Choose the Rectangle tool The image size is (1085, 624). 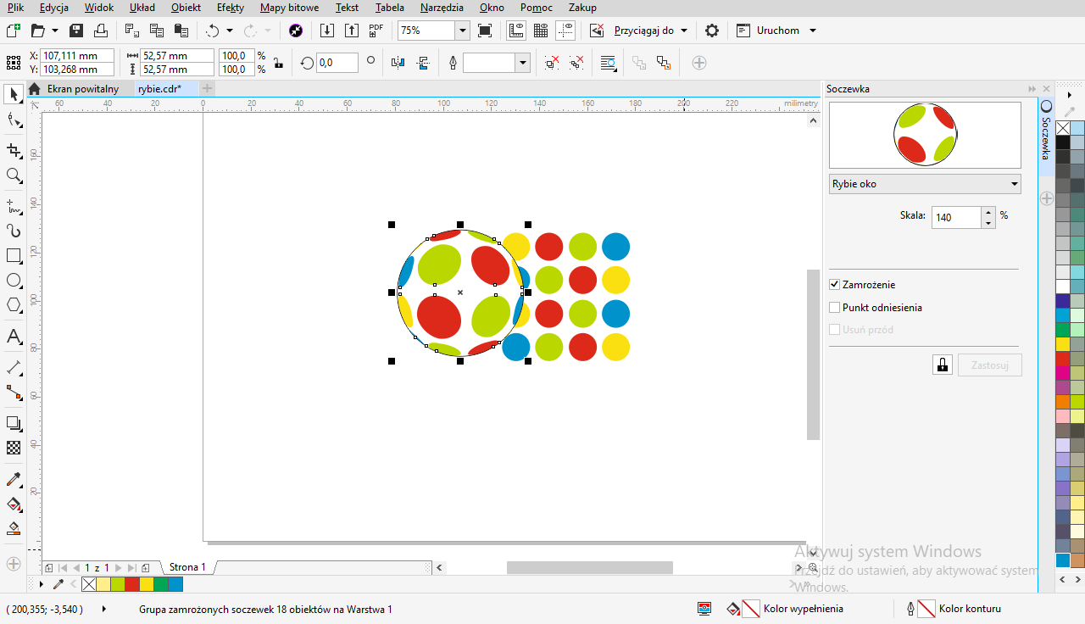(14, 255)
